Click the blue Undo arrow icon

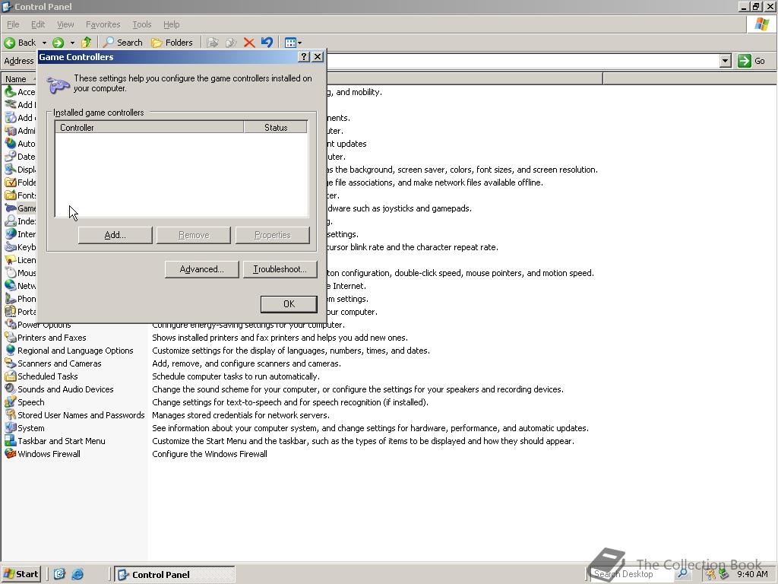pos(267,43)
